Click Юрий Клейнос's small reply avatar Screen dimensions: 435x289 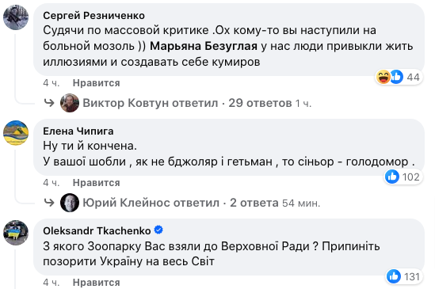pyautogui.click(x=70, y=203)
